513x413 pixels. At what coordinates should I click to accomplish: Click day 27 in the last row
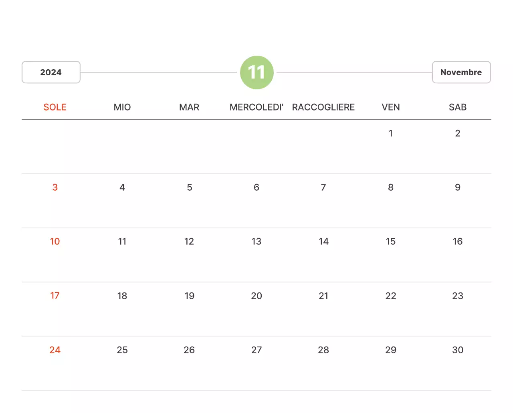point(256,350)
